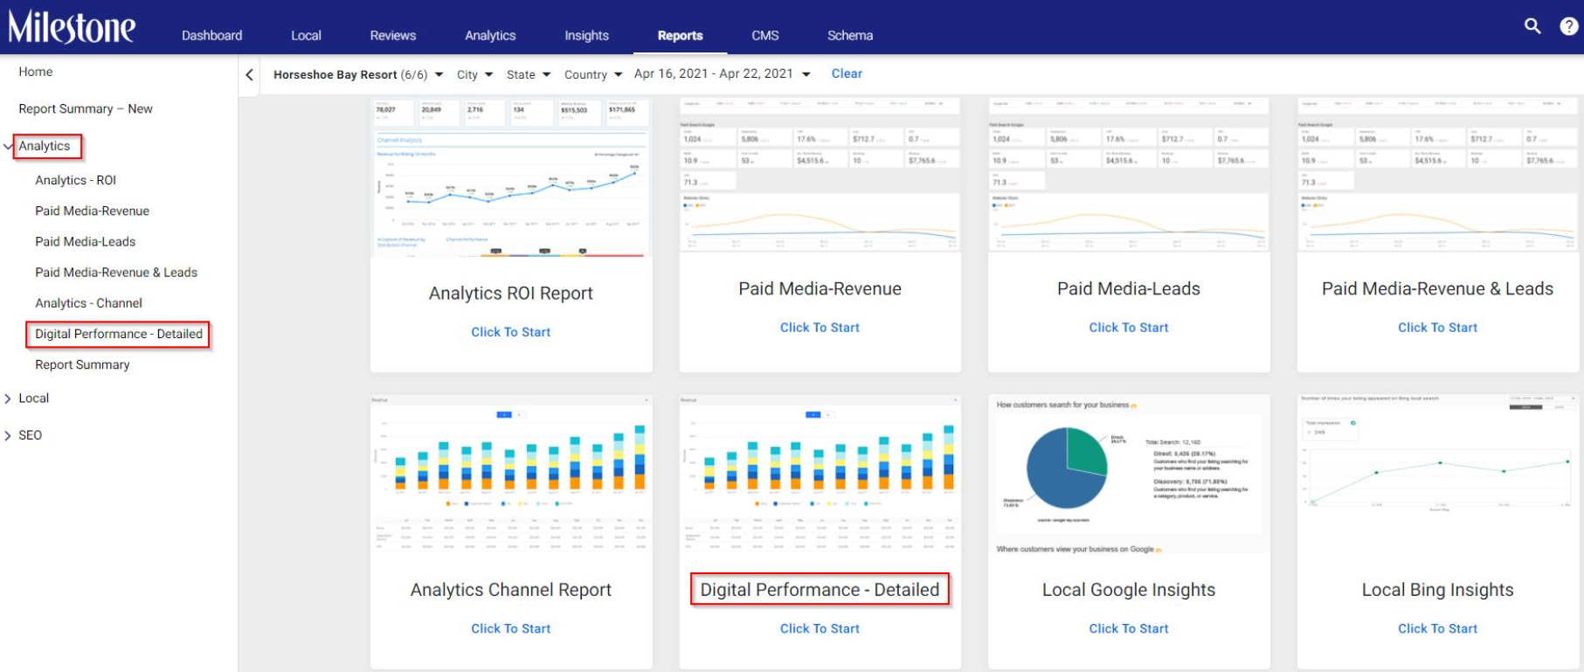Screen dimensions: 1584x672
Task: Open the Analytics ROI Report thumbnail
Action: pos(511,177)
